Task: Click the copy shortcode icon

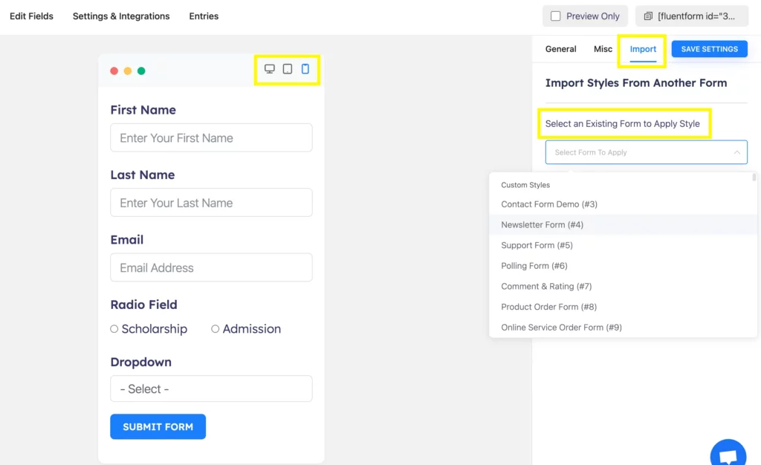Action: point(648,16)
